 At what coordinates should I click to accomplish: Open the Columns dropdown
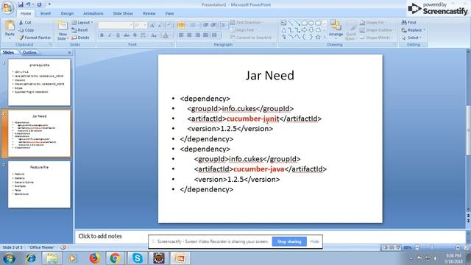[x=215, y=35]
